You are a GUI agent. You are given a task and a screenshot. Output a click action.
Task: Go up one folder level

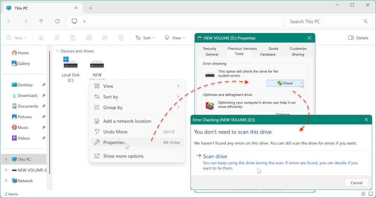click(41, 21)
